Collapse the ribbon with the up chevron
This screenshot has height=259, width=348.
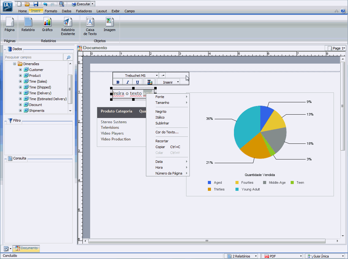point(336,11)
